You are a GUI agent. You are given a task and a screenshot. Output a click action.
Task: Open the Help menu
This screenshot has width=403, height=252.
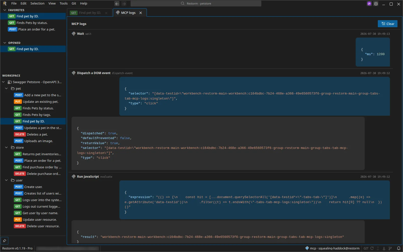[x=84, y=4]
